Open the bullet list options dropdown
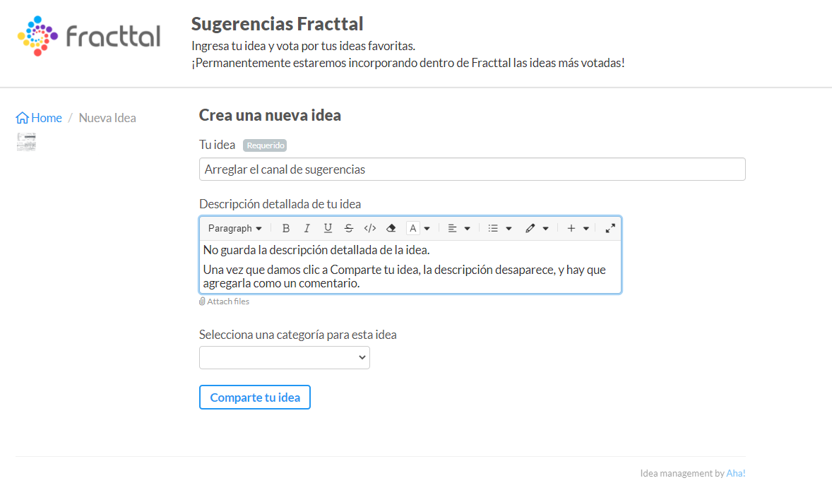The height and width of the screenshot is (502, 832). click(x=499, y=228)
